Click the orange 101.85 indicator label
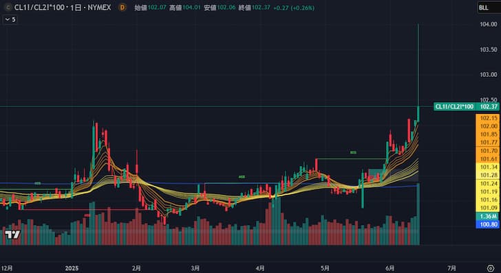Image resolution: width=501 pixels, height=273 pixels. point(487,134)
